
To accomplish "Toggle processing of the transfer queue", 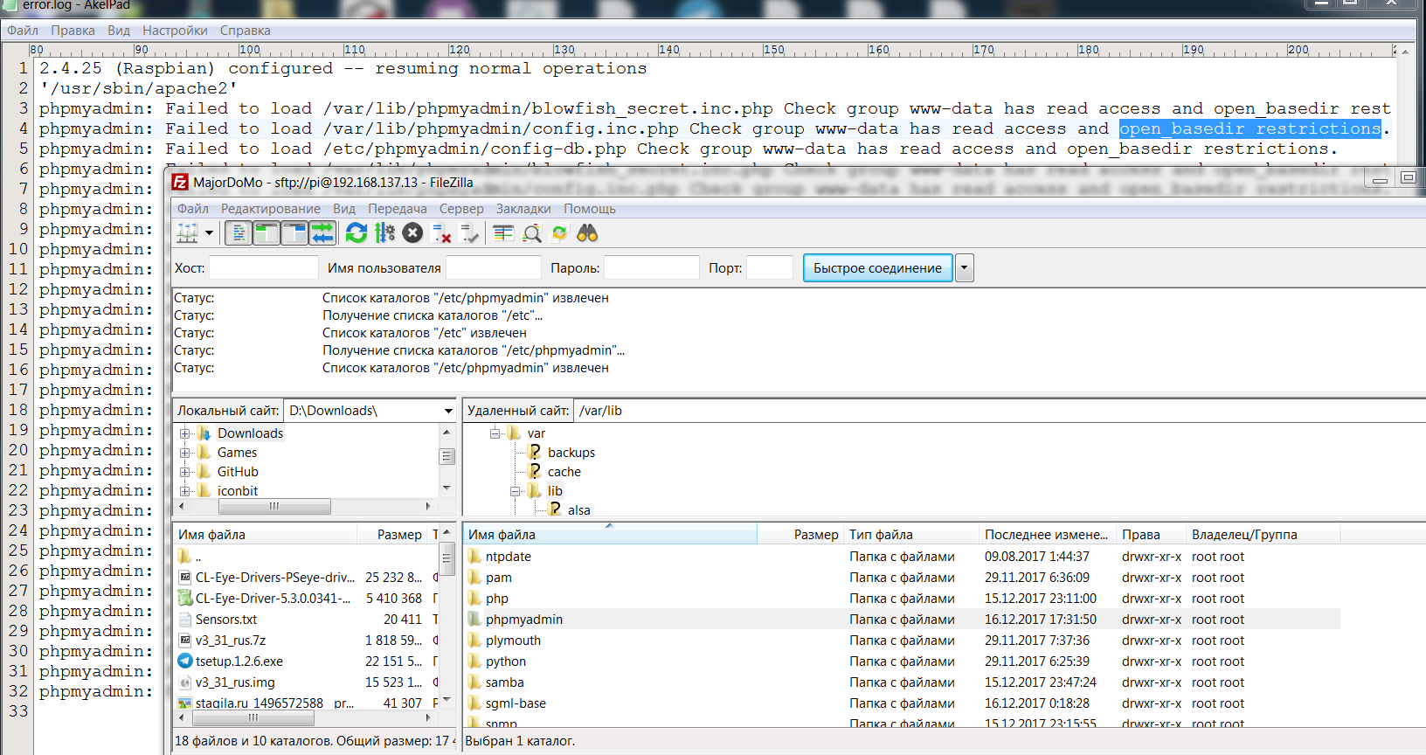I will click(x=384, y=233).
